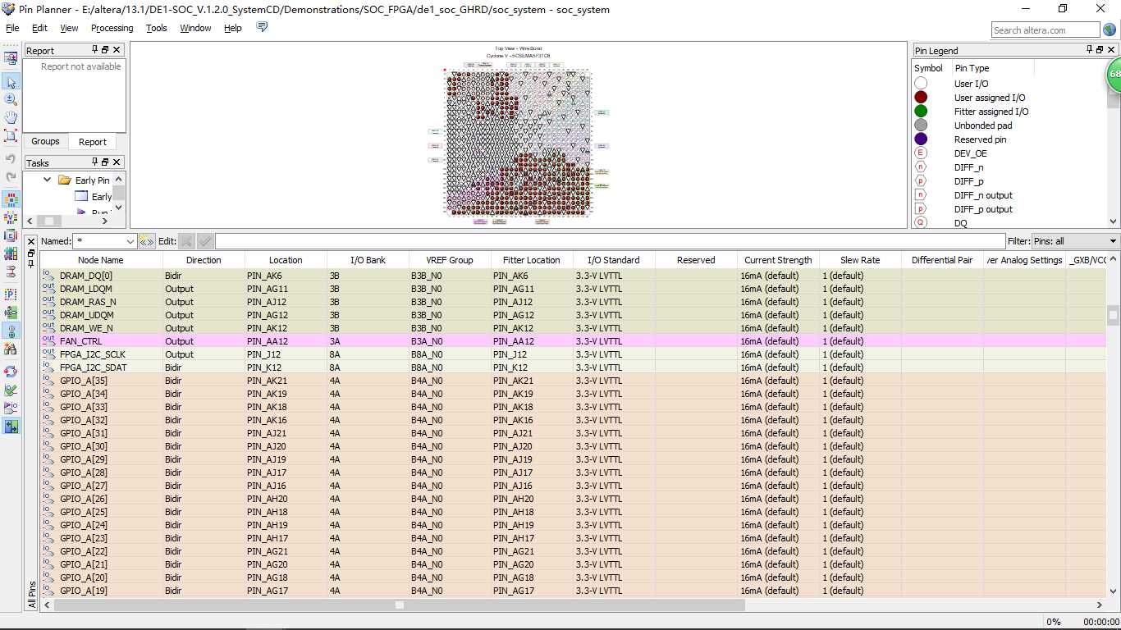
Task: Click the Slew Rate column header
Action: point(860,260)
